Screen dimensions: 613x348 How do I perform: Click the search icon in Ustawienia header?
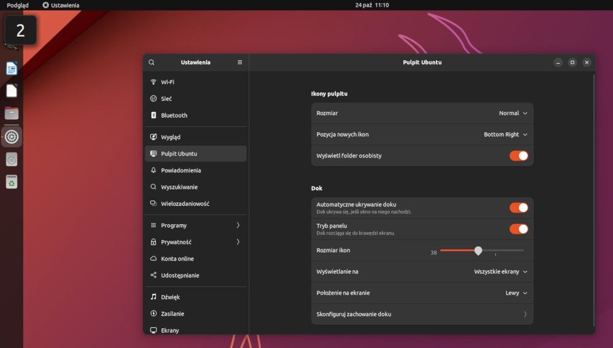tap(151, 62)
